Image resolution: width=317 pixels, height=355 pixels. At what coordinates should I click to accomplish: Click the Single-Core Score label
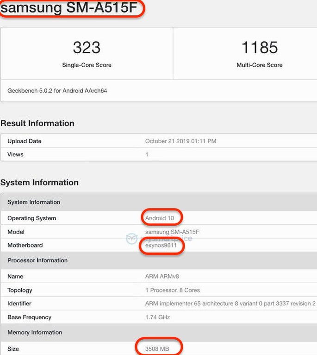[x=87, y=65]
